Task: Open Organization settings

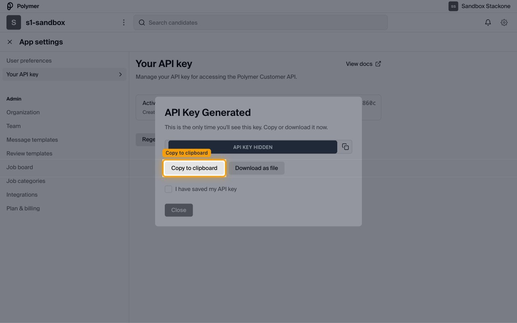Action: coord(23,112)
